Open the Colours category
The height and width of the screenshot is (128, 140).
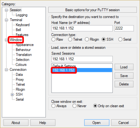point(21,65)
